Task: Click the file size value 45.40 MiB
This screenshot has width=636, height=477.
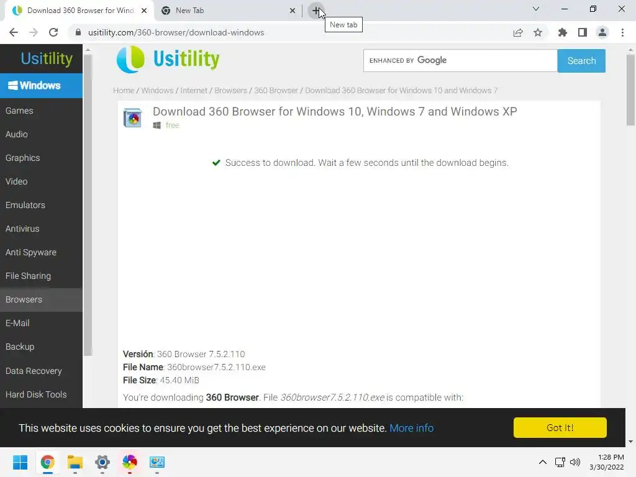Action: (179, 380)
